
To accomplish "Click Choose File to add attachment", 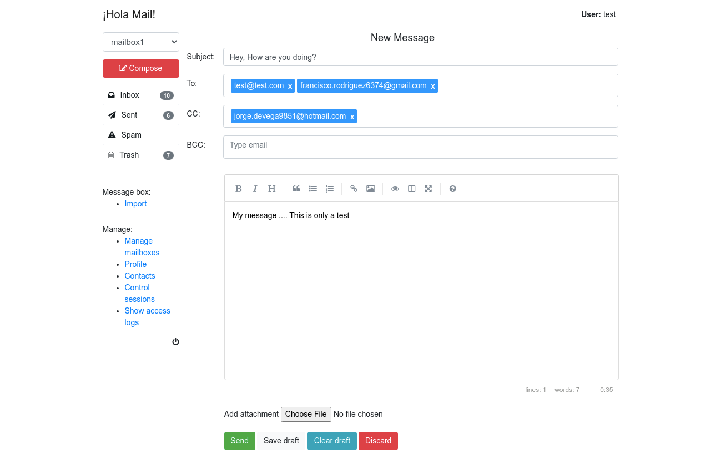I will coord(306,414).
